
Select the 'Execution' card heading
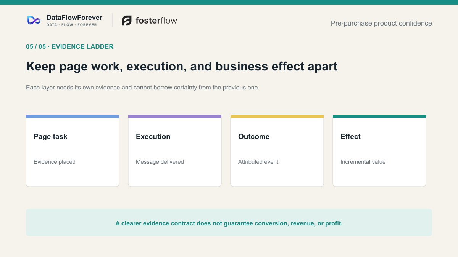(x=153, y=137)
